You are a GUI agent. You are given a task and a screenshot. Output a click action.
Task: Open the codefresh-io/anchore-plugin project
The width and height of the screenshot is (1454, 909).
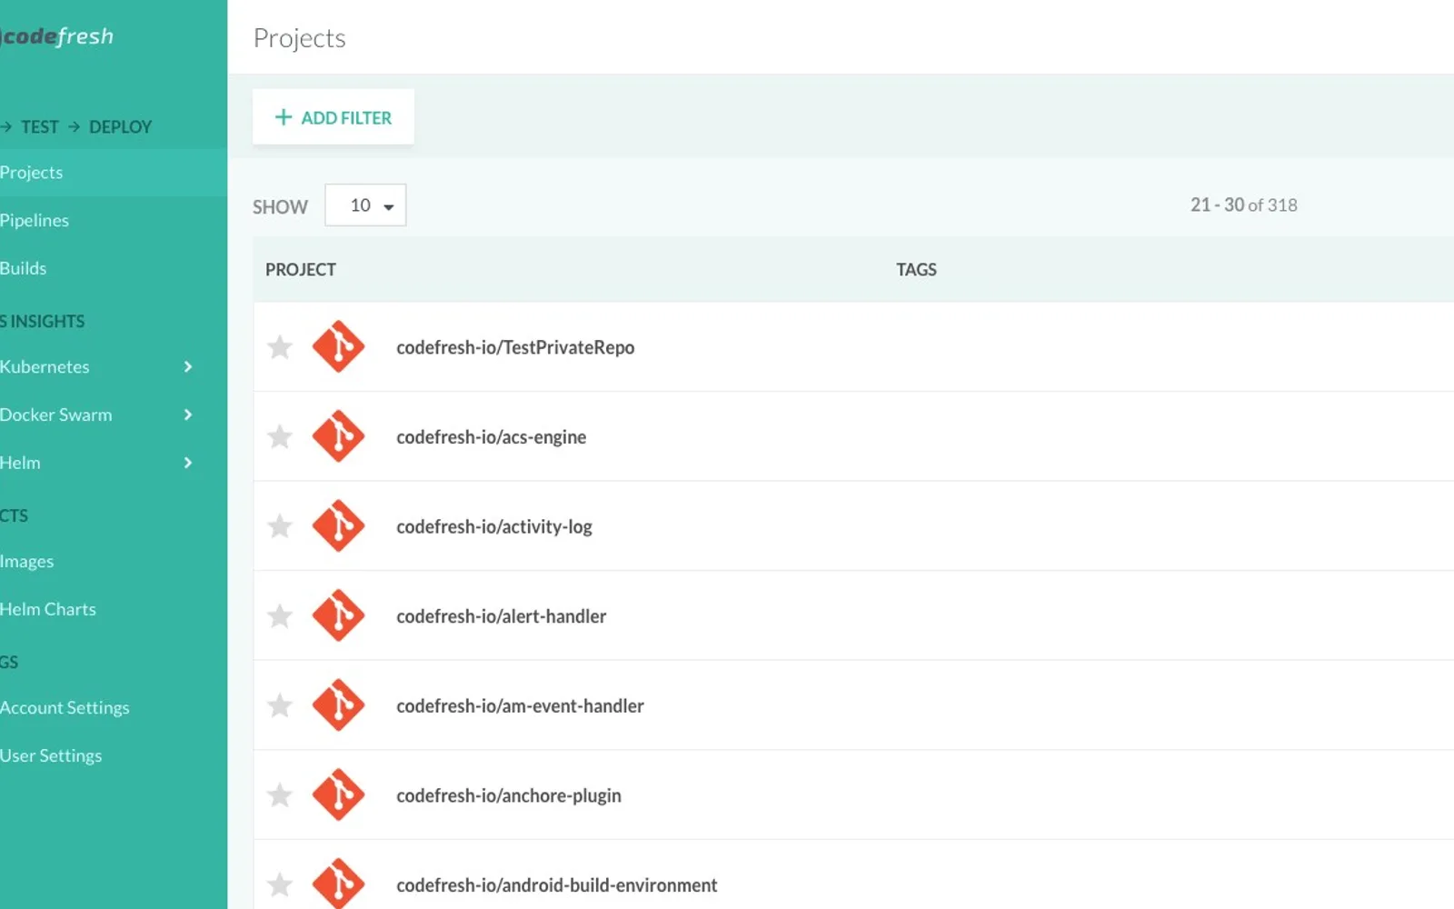point(509,796)
